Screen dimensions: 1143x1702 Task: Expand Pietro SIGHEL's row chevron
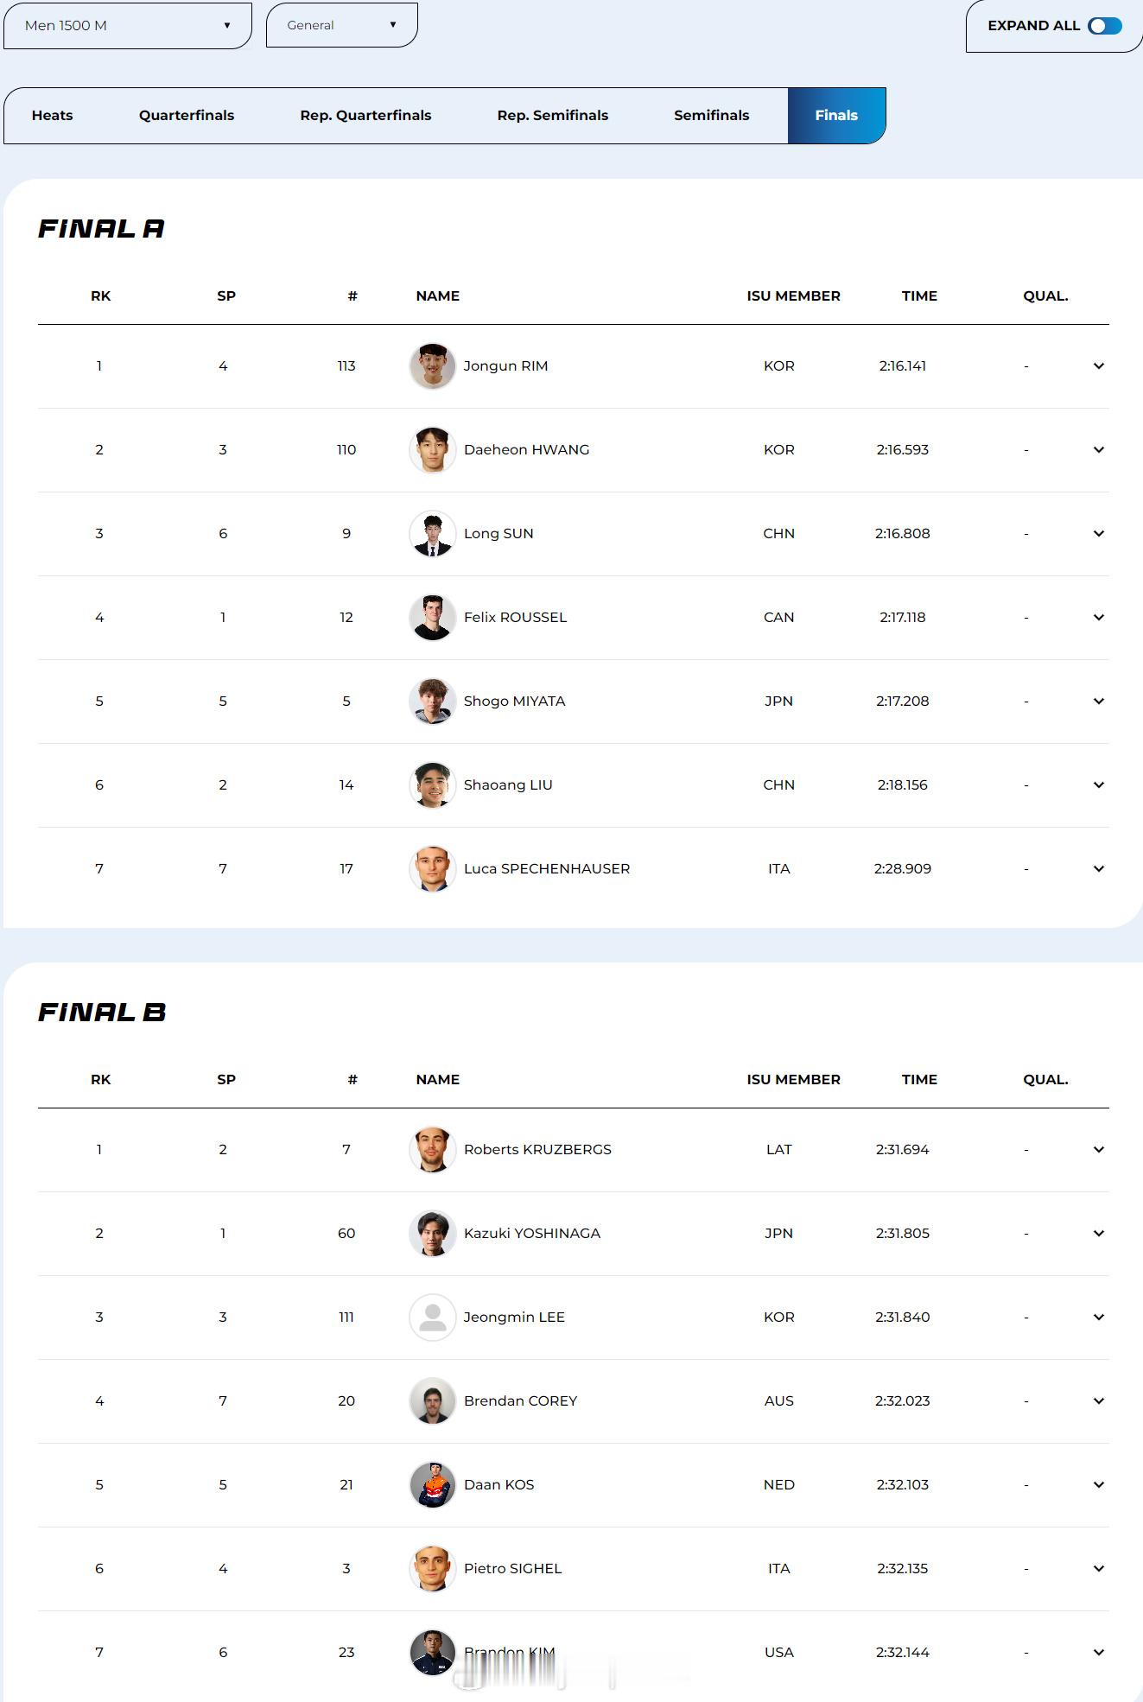point(1098,1569)
